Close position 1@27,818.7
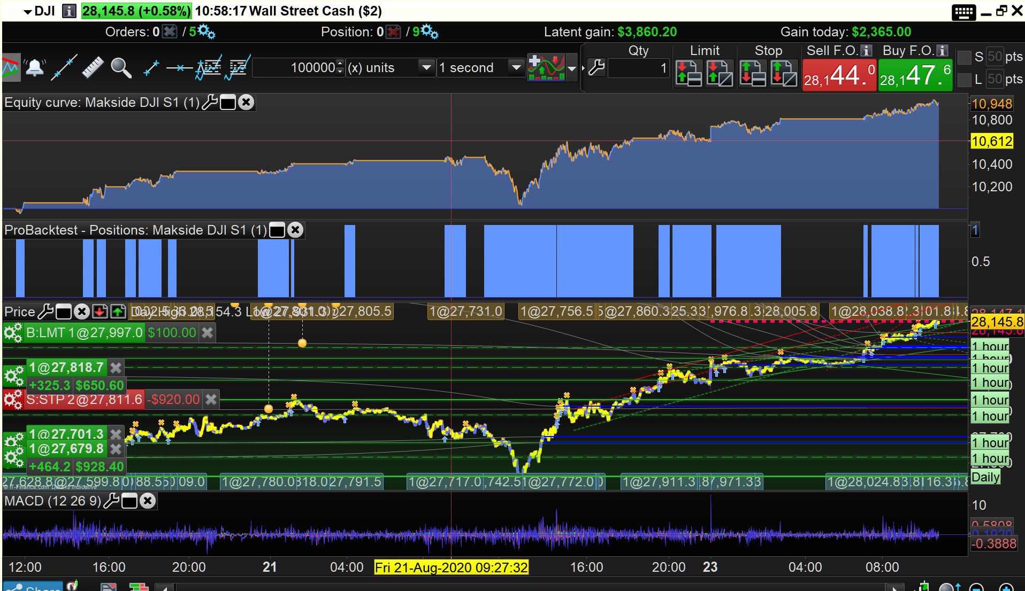Viewport: 1025px width, 591px height. coord(116,368)
